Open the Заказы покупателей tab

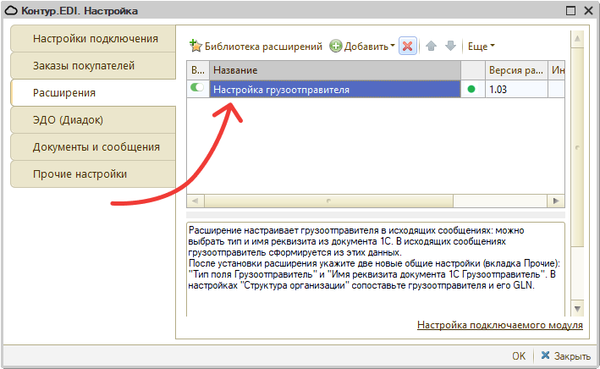(83, 65)
